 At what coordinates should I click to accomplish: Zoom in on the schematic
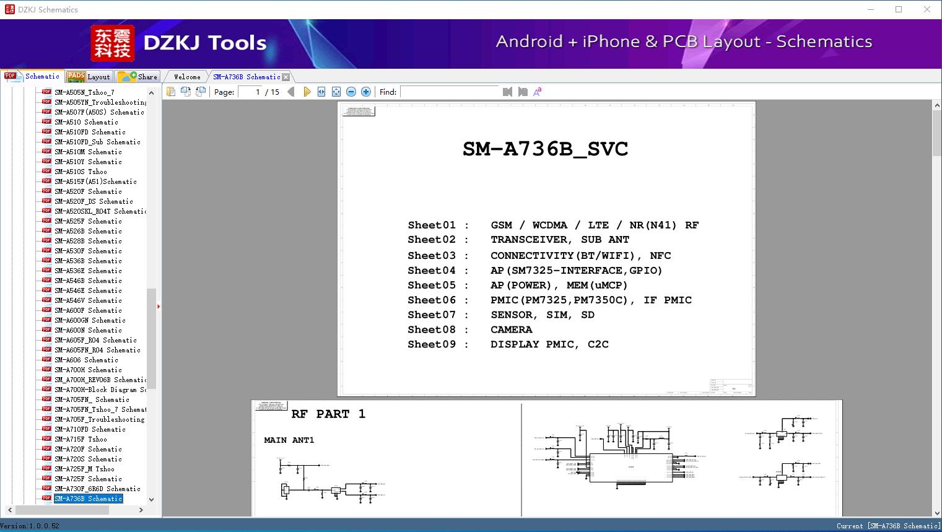pos(366,92)
